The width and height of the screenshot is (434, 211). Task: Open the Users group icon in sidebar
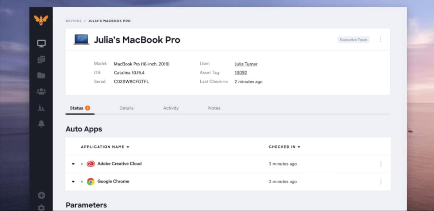point(41,92)
